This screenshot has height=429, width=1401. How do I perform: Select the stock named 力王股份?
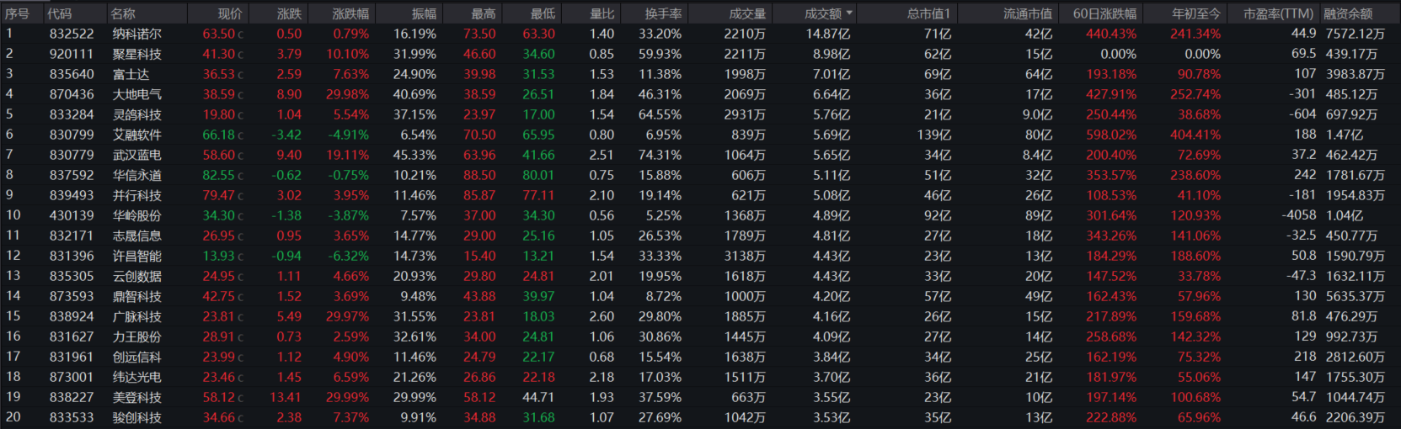(137, 336)
